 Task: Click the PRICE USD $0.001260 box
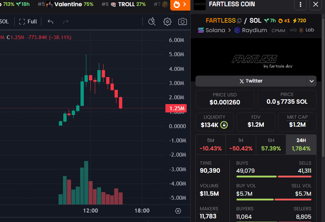coord(225,99)
